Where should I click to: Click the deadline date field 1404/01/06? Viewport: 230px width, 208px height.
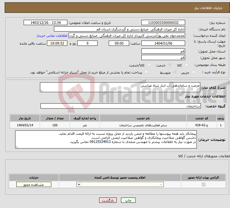(163, 43)
